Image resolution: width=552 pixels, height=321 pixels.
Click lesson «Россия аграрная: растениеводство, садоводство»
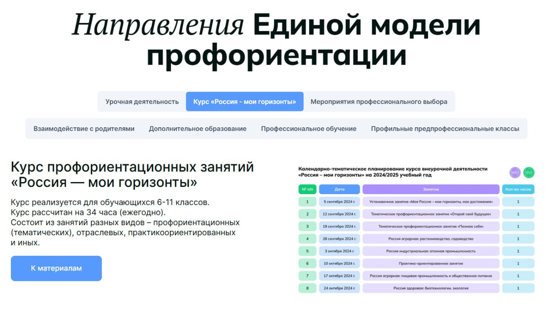point(431,239)
